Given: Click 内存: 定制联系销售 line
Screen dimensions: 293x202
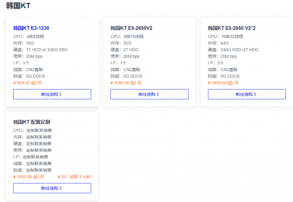Looking at the screenshot, I should [x=32, y=137].
